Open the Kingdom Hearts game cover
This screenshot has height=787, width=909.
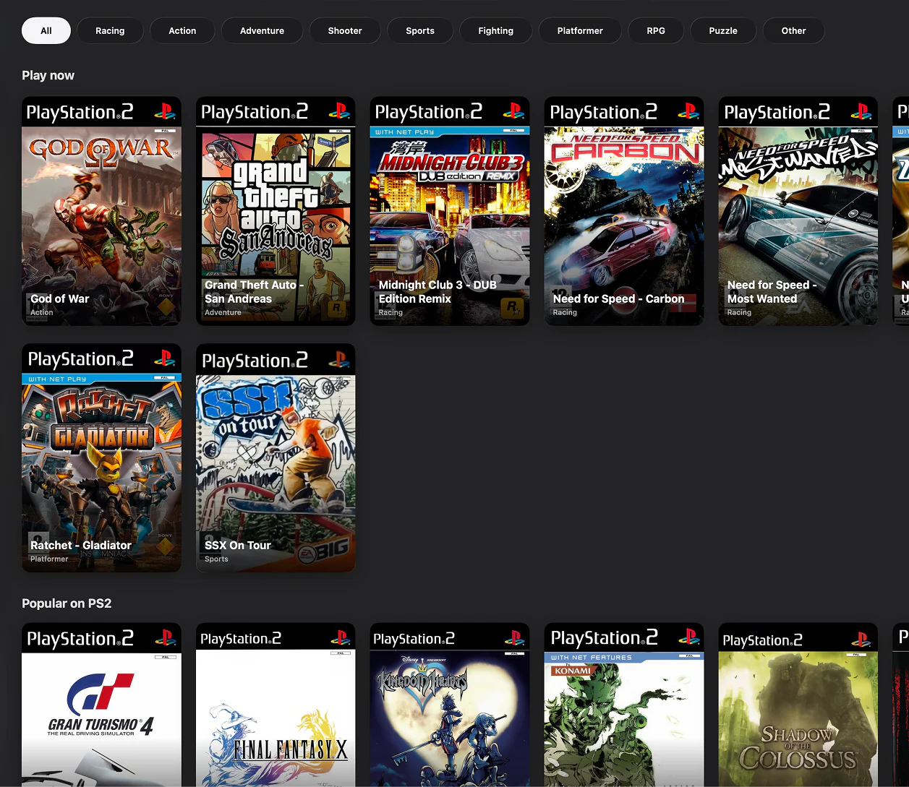pos(450,705)
